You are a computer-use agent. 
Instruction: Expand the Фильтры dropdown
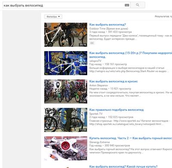(53, 17)
